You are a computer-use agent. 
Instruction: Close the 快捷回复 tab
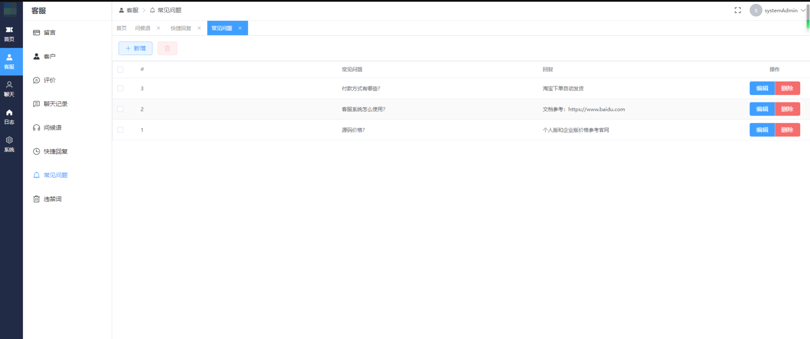click(199, 28)
